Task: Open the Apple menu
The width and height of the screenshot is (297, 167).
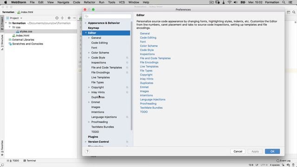Action: (6, 2)
